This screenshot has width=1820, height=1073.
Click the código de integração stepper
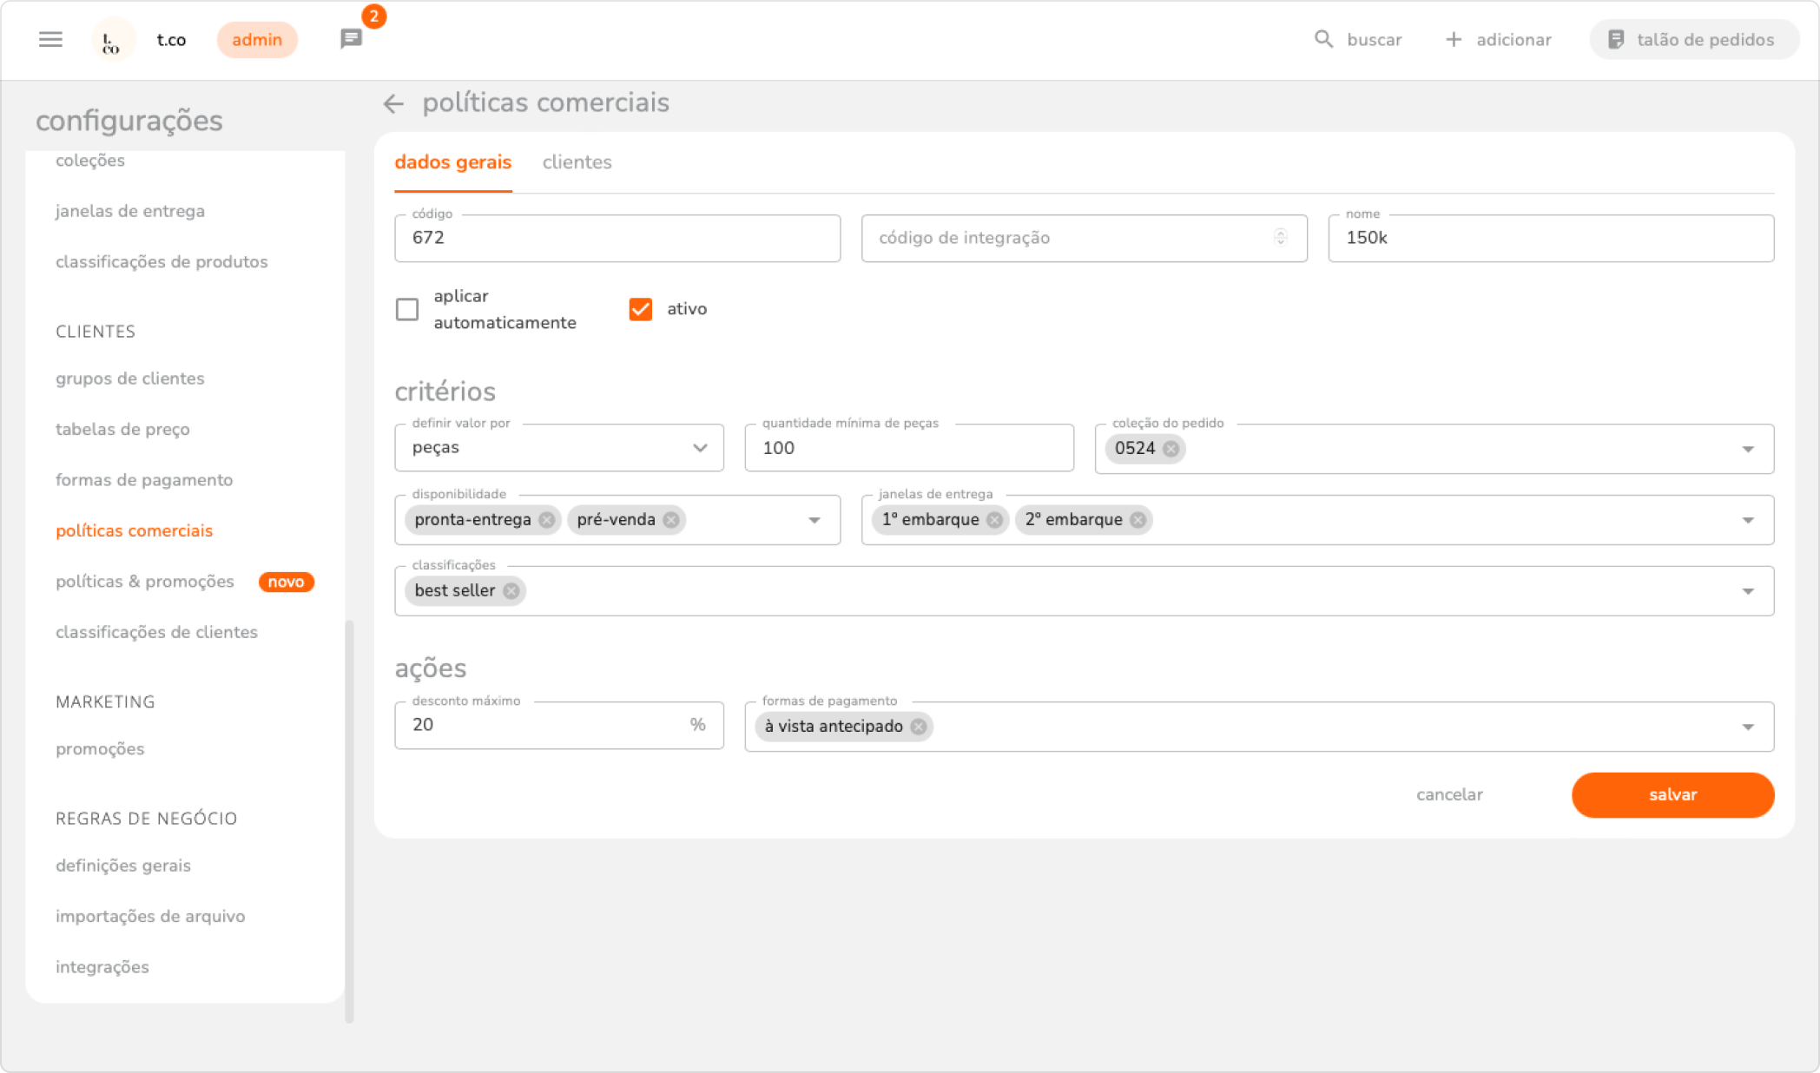[1281, 238]
